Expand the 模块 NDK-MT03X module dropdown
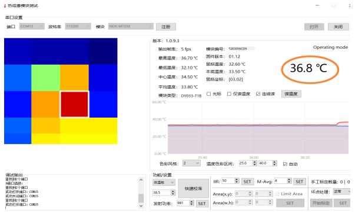Viewport: 355px width, 214px height. (131, 26)
